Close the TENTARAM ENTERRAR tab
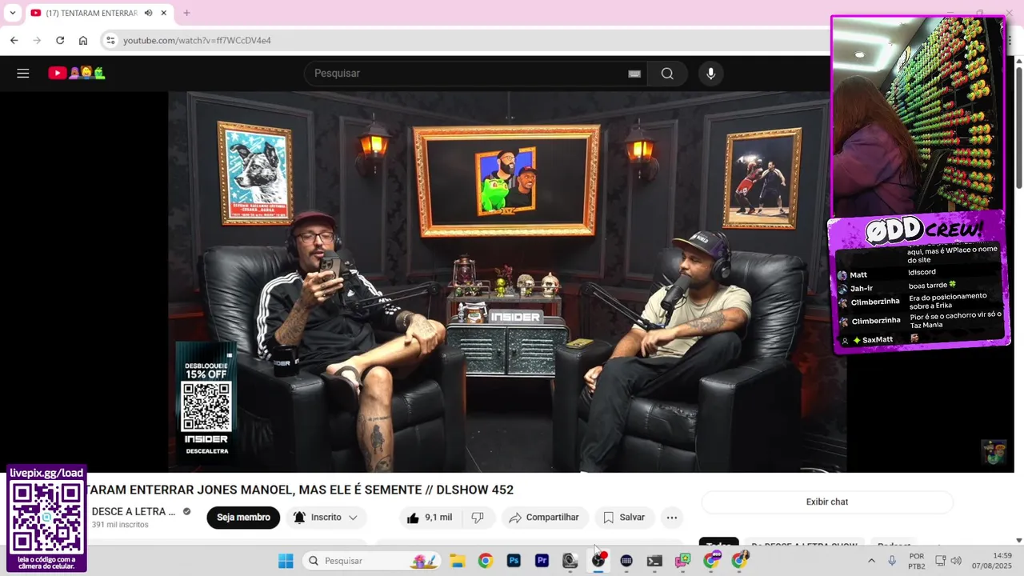 164,13
